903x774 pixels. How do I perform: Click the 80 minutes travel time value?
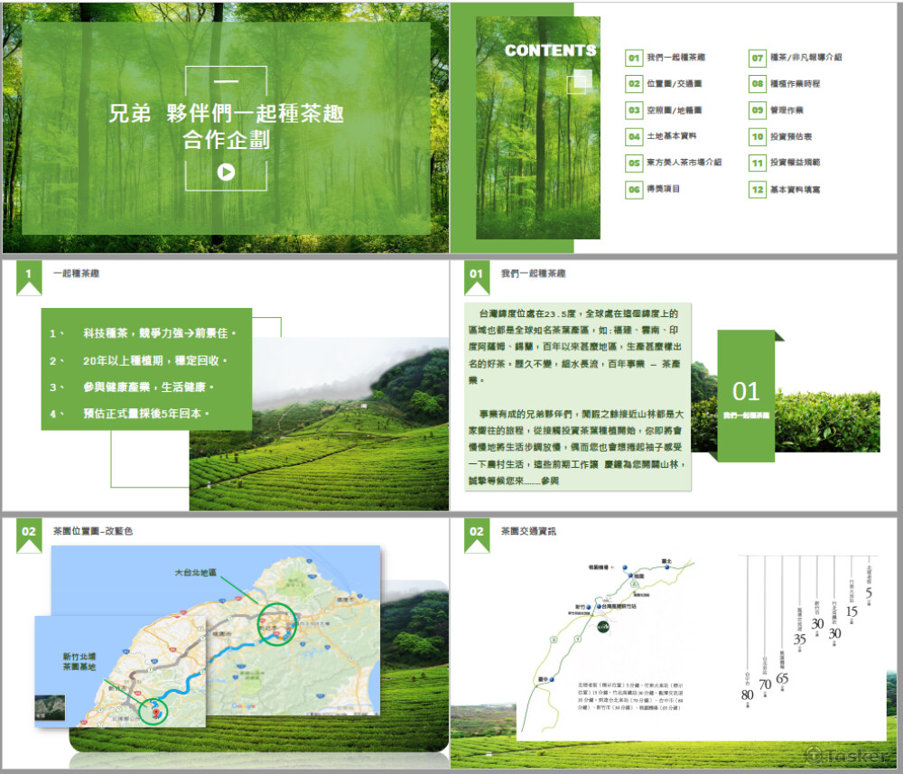[x=748, y=695]
